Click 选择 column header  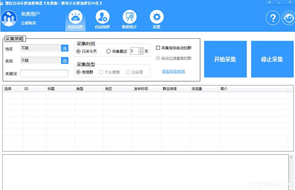click(12, 89)
